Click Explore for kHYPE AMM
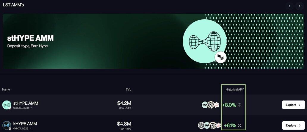This screenshot has width=307, height=132. click(x=293, y=125)
